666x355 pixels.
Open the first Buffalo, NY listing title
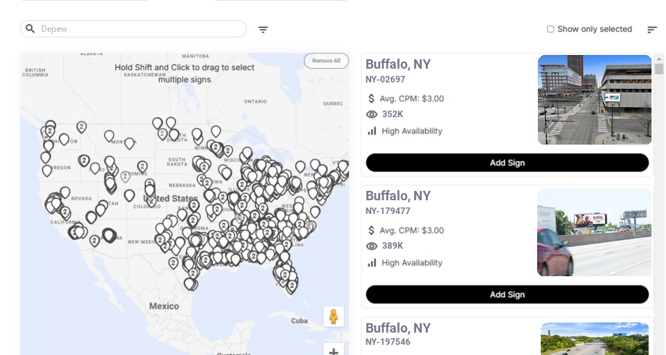[397, 64]
